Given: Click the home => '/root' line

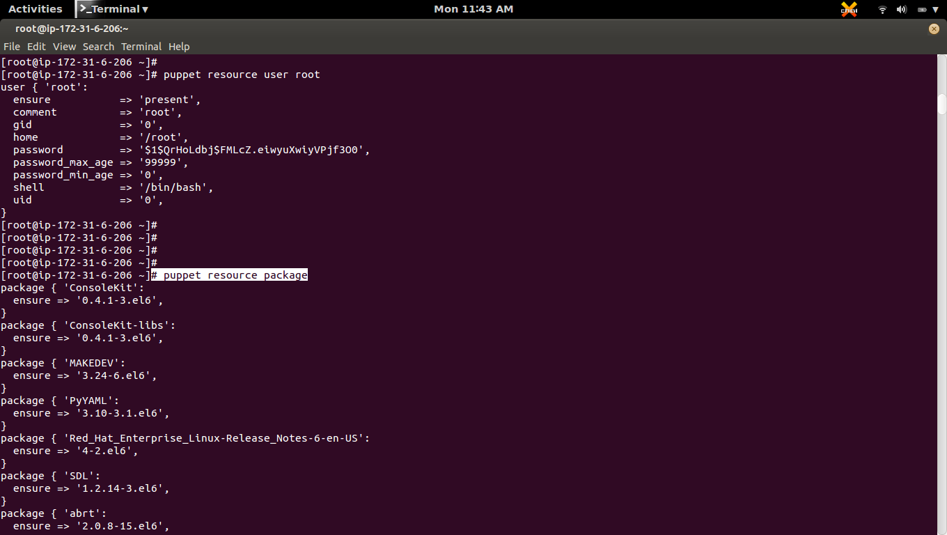Looking at the screenshot, I should pos(101,137).
